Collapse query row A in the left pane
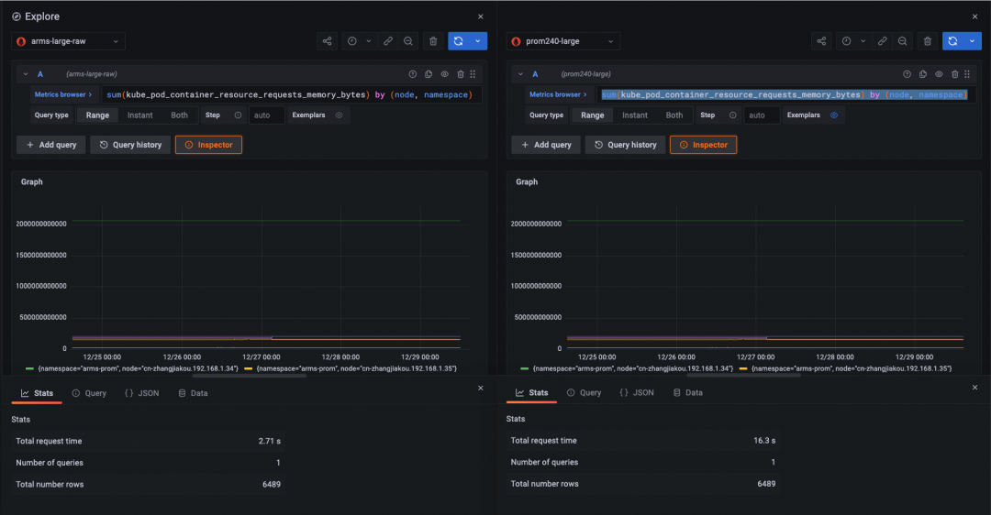 (26, 74)
